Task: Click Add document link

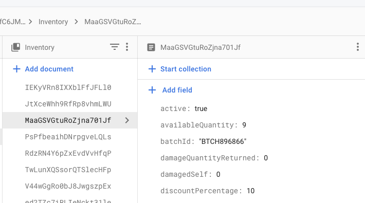Action: 49,69
